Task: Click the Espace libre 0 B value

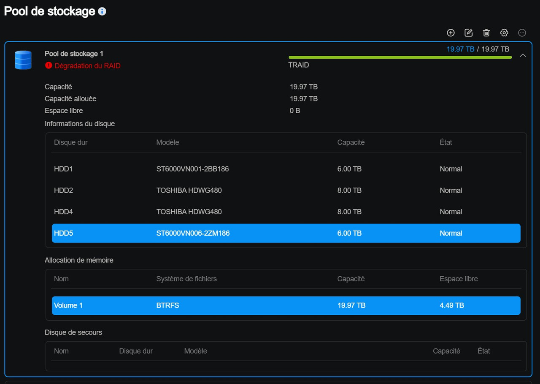Action: pos(295,111)
